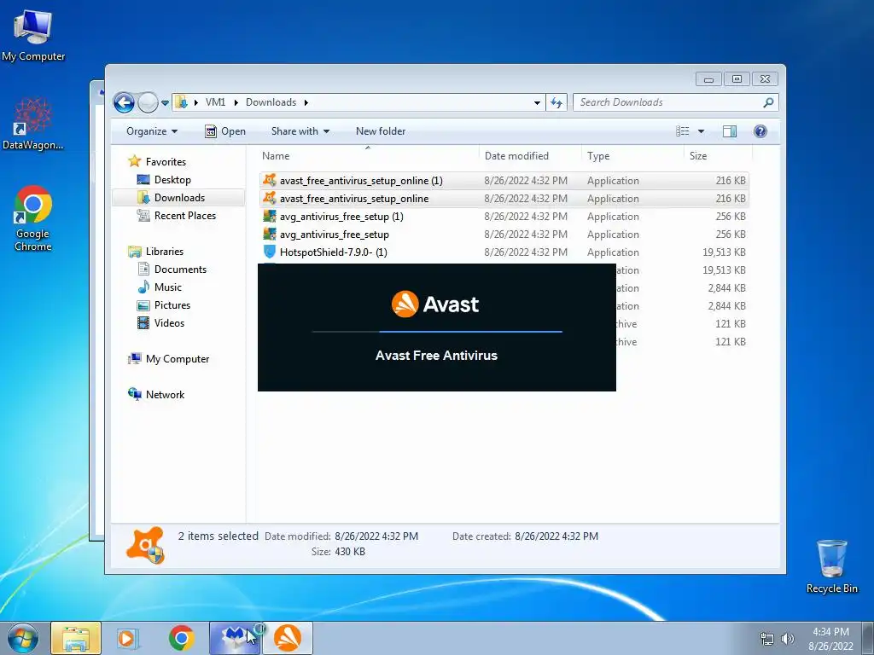Open My Computer desktop icon

[x=33, y=36]
